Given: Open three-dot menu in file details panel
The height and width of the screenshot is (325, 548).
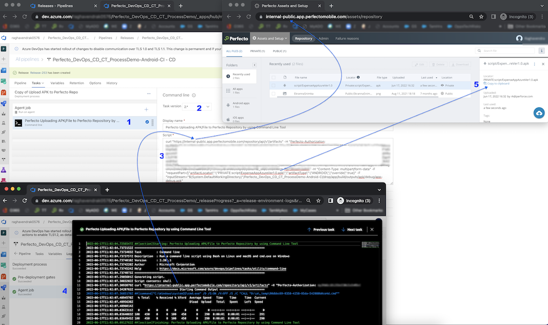Looking at the screenshot, I should point(535,64).
